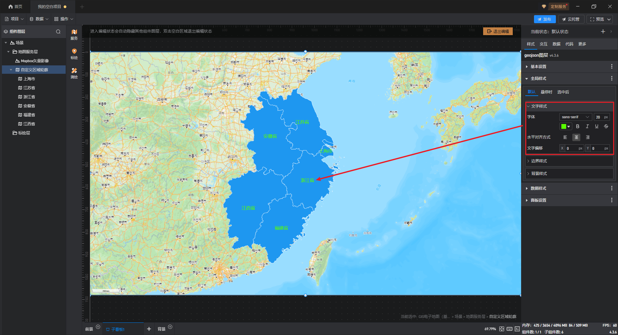618x335 pixels.
Task: Open keyboard shortcuts icon
Action: tap(510, 329)
